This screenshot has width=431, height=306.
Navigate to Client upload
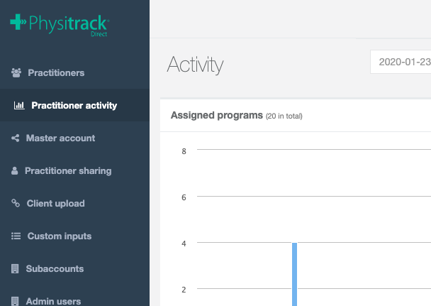coord(55,204)
